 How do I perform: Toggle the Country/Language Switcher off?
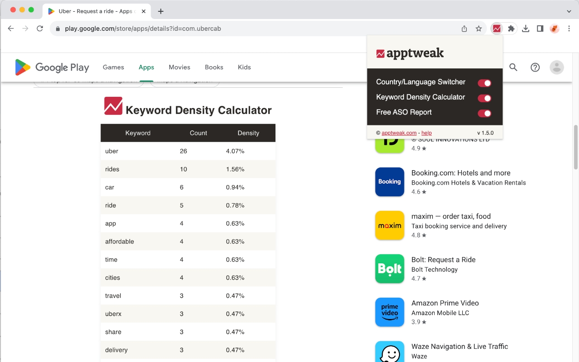pos(484,83)
